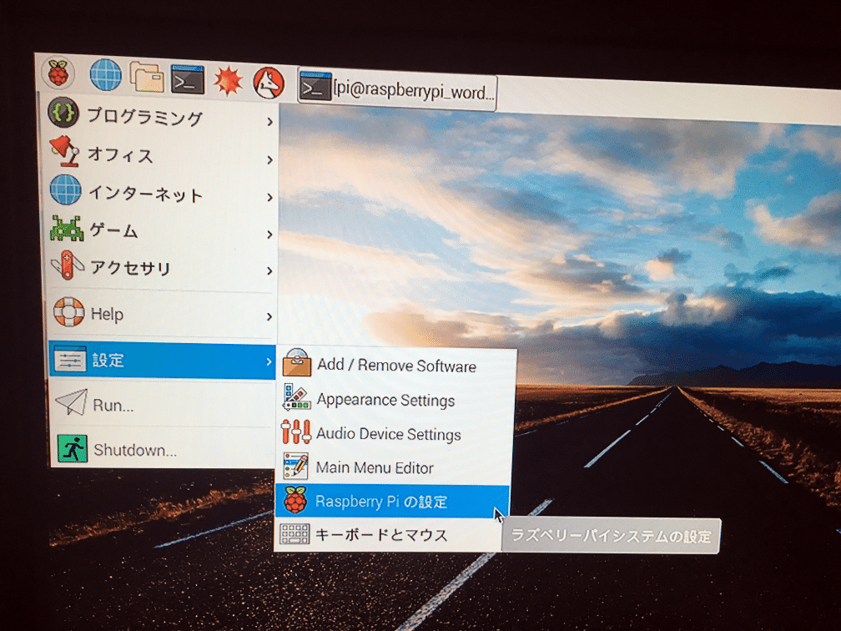Click the Raspberry Pi menu button

click(x=58, y=73)
